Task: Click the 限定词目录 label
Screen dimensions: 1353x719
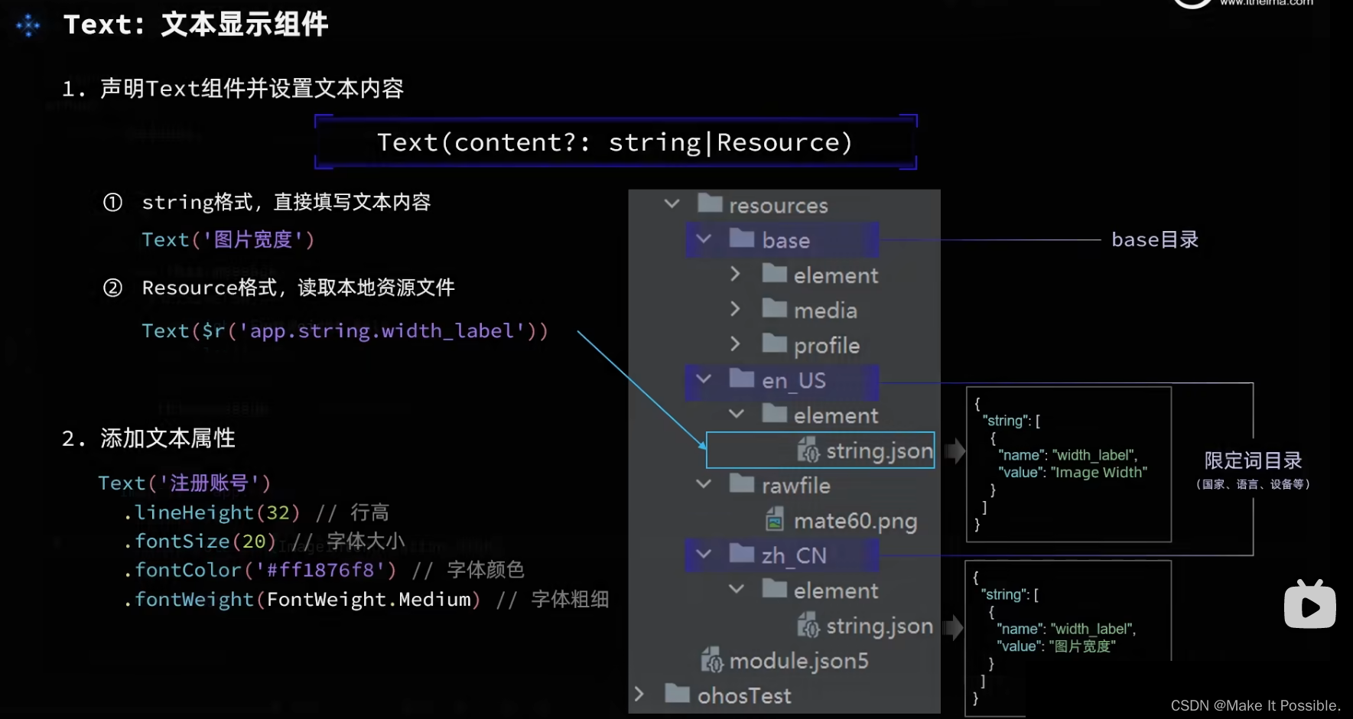Action: tap(1253, 460)
